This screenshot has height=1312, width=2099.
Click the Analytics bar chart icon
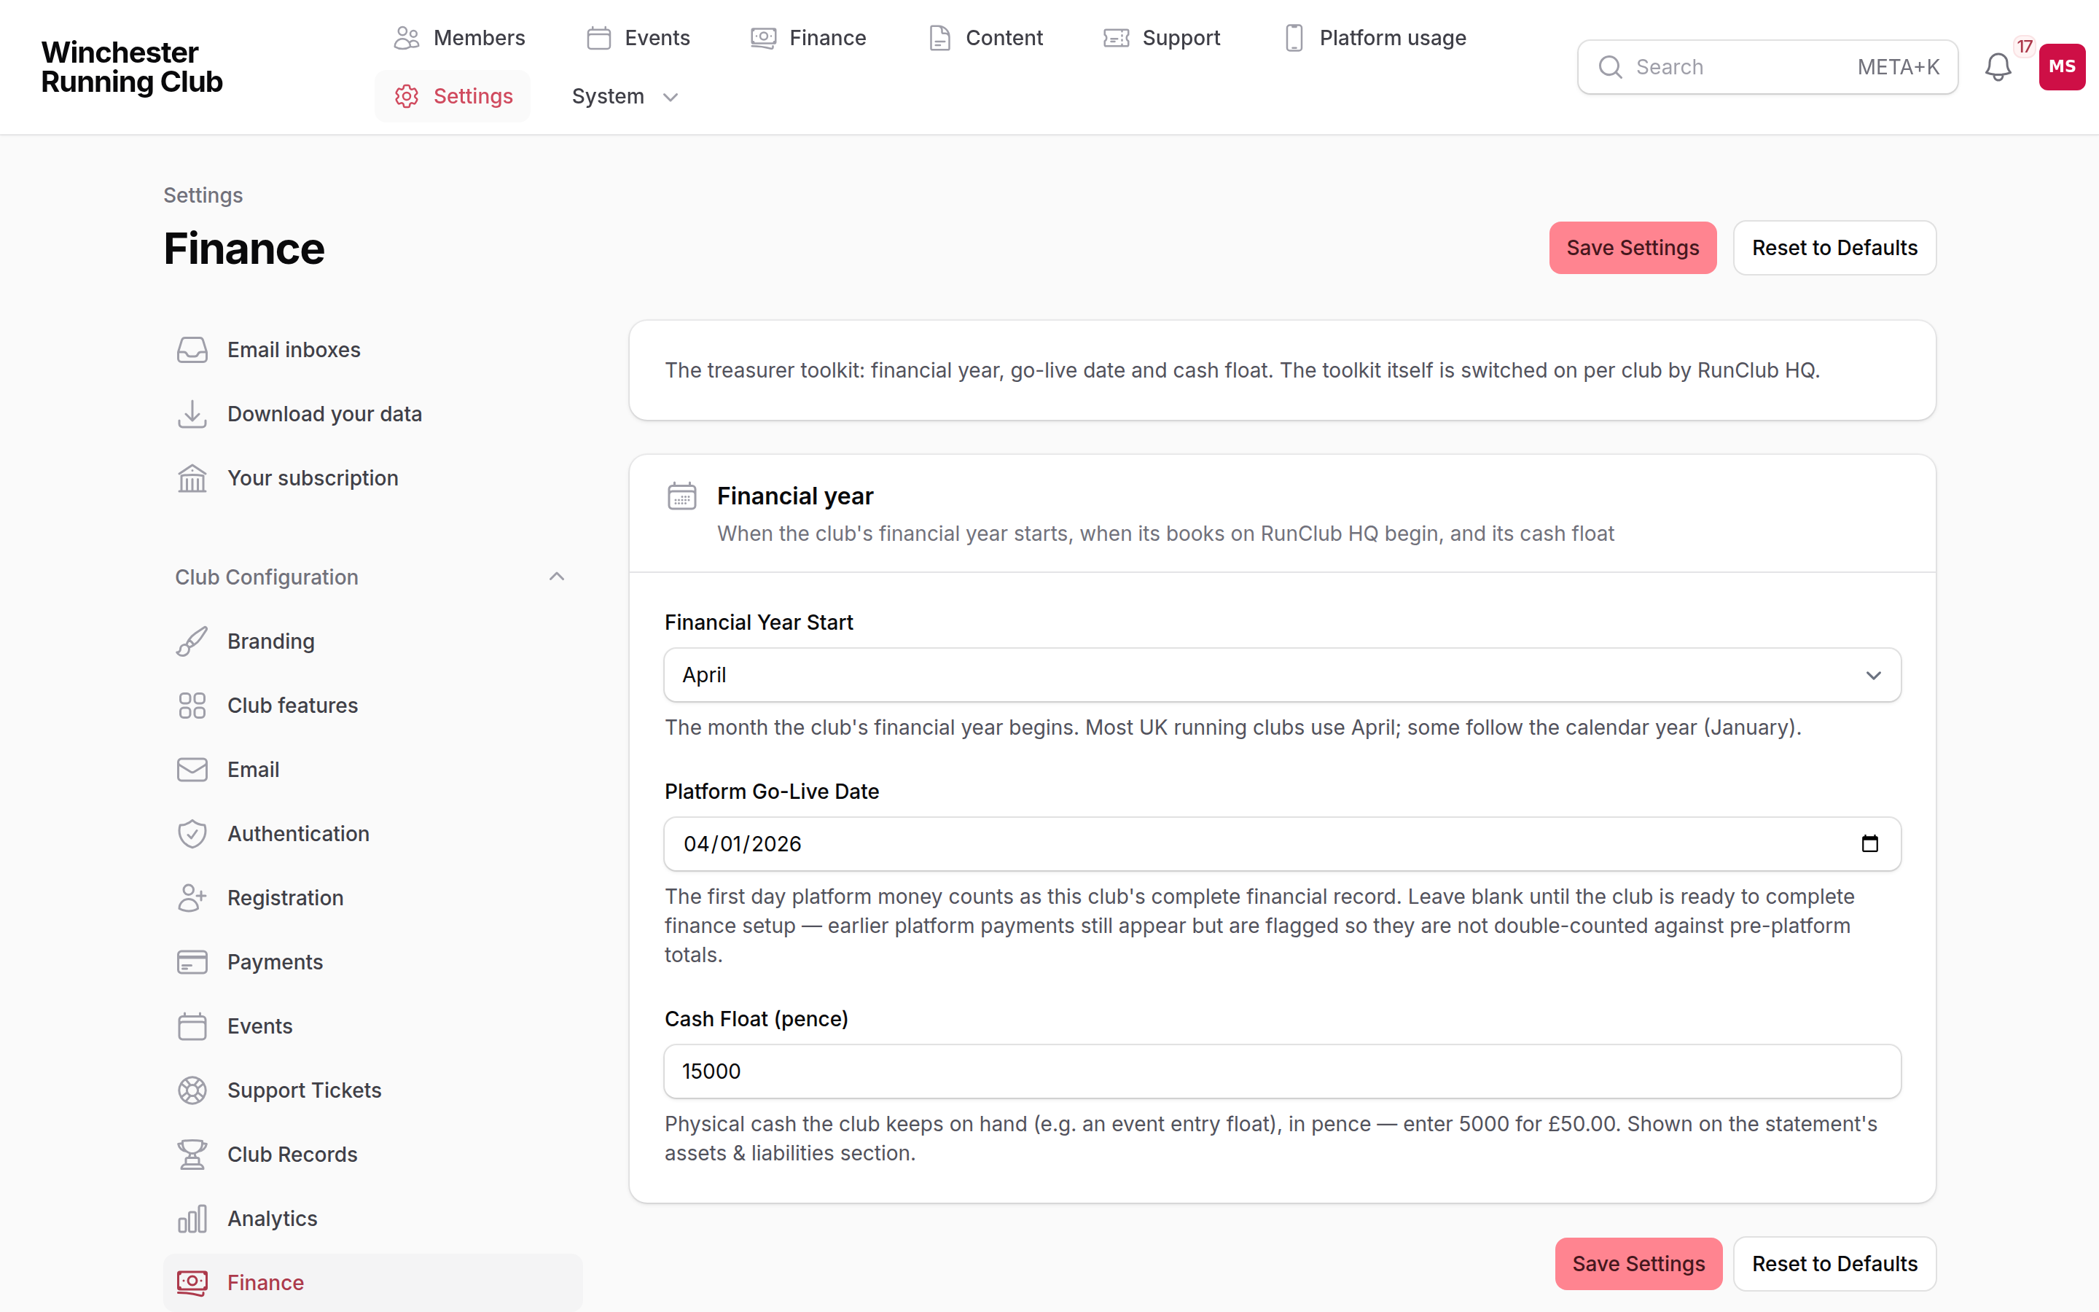(192, 1219)
